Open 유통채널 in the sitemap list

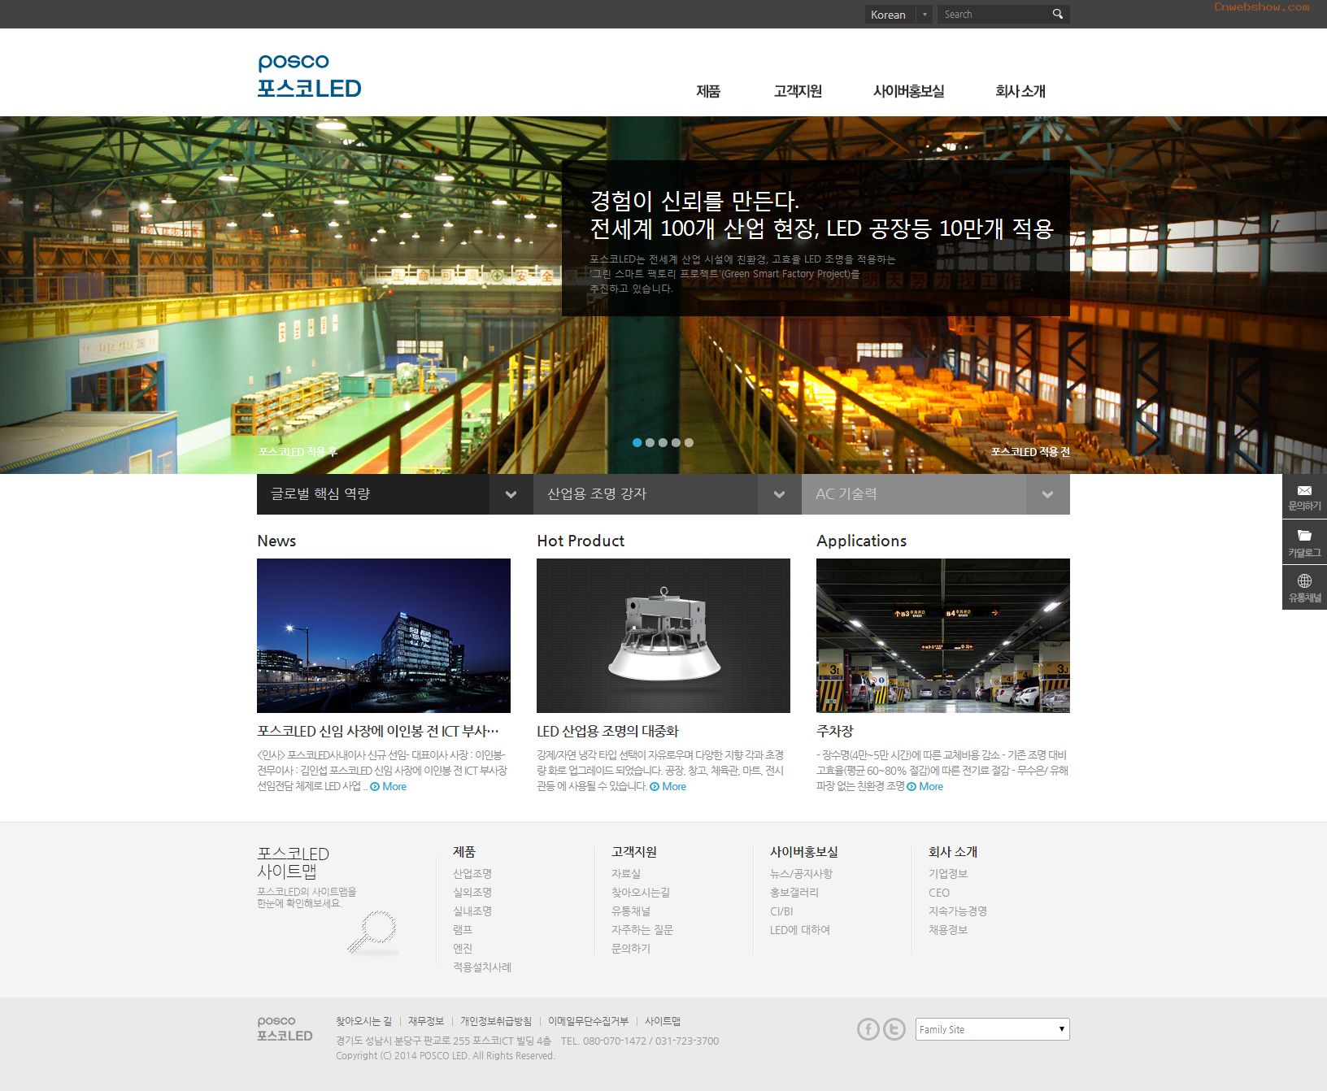point(631,911)
